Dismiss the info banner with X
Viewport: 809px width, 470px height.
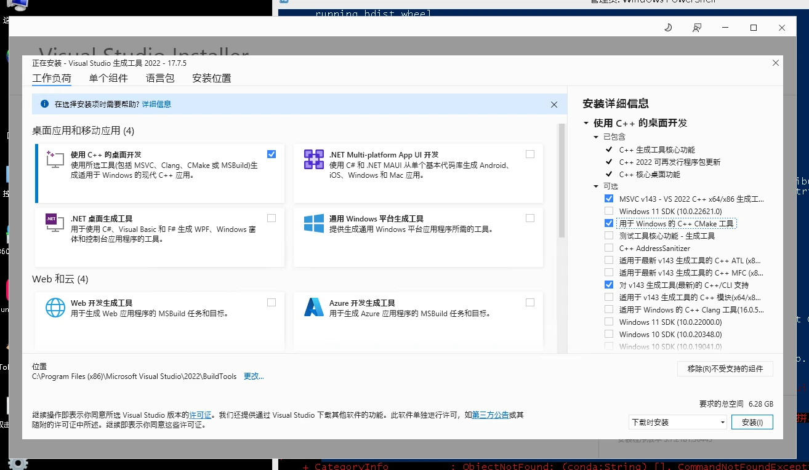[554, 105]
